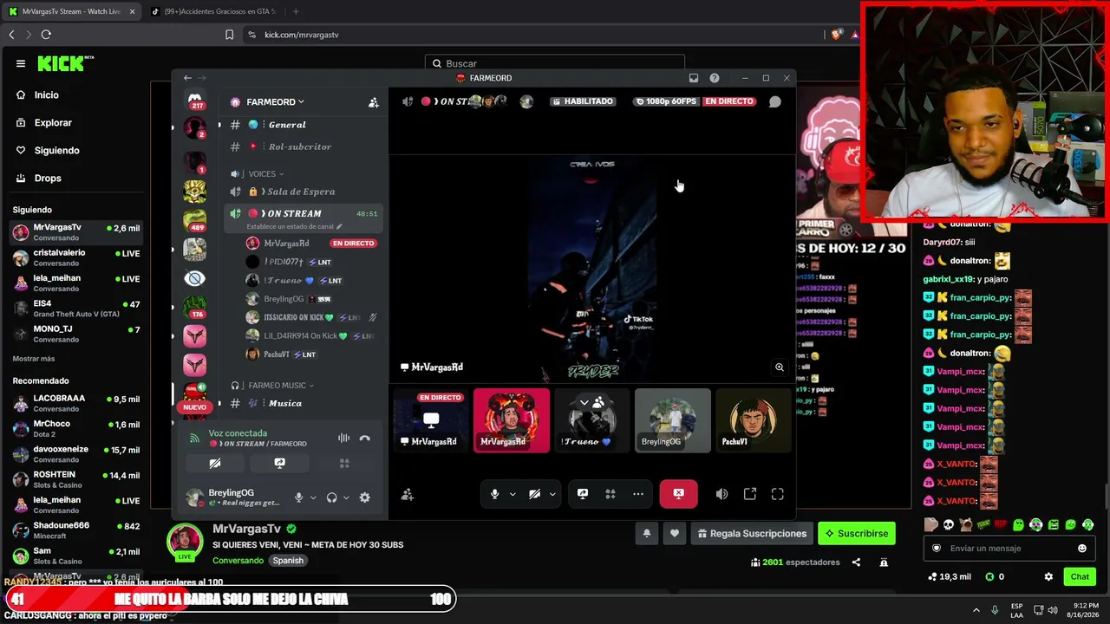Click the Suscribirse button
Screen dimensions: 1110x624
857,534
